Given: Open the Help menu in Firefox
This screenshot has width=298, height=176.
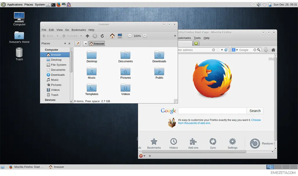Looking at the screenshot, I should 207,38.
